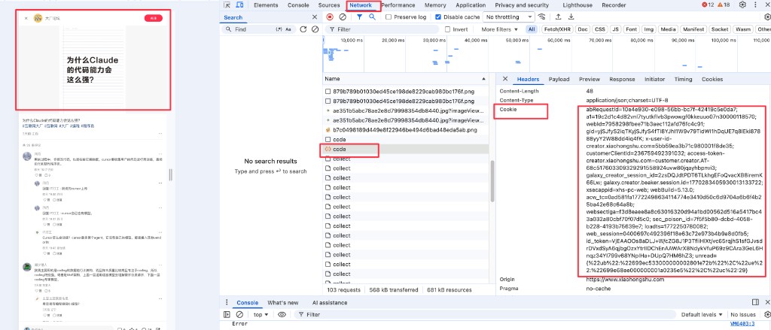Filter requests by CSS type
This screenshot has height=330, width=771.
(599, 29)
